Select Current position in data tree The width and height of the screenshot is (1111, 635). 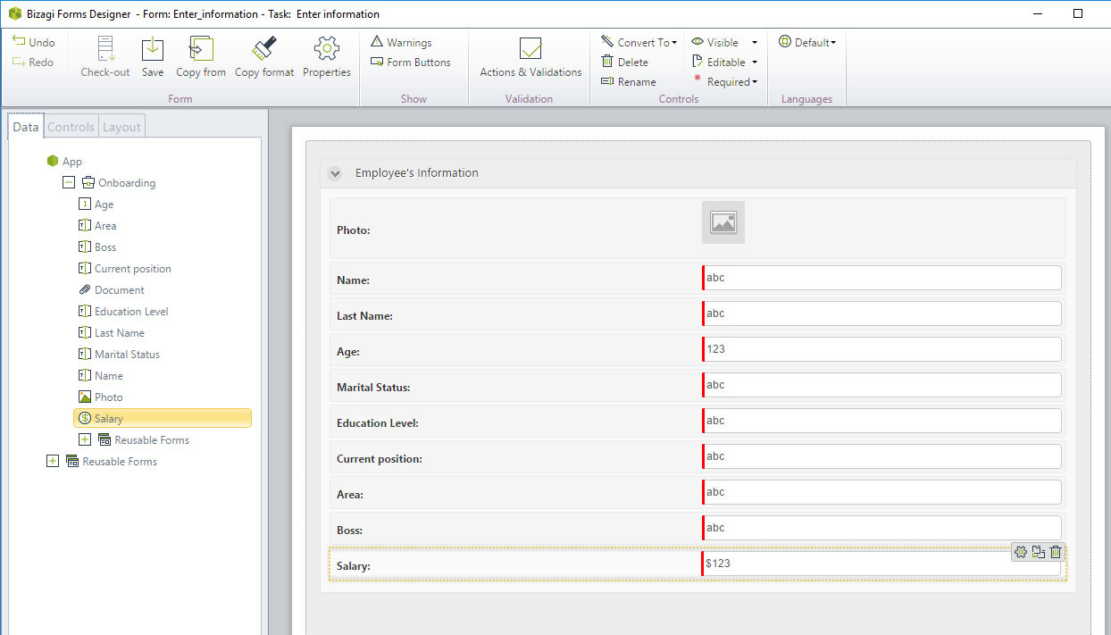click(x=125, y=269)
